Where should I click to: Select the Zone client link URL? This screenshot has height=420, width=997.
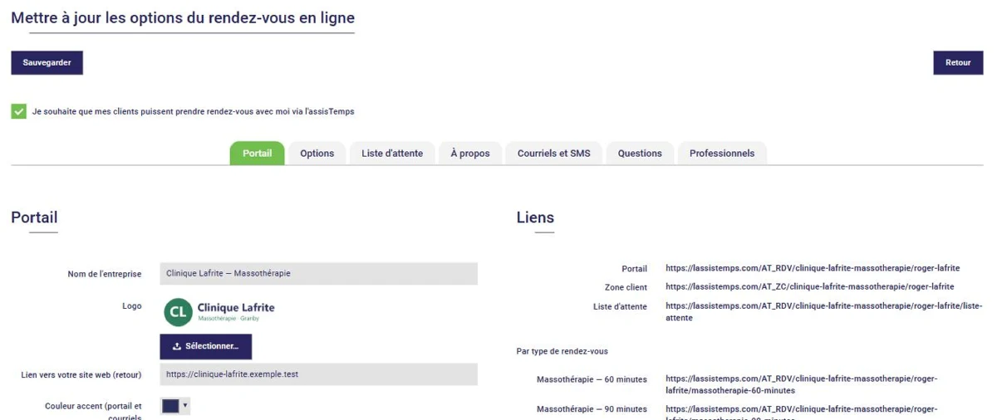pos(809,286)
